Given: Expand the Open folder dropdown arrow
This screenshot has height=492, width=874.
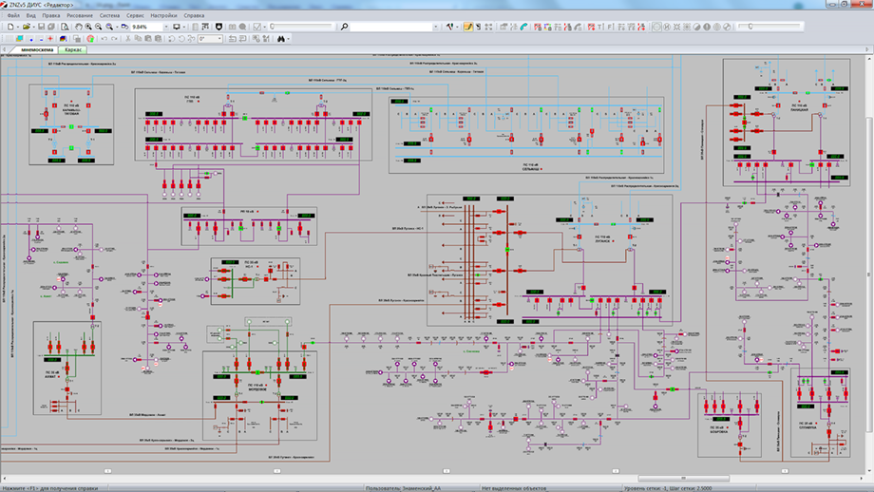Looking at the screenshot, I should pos(31,27).
